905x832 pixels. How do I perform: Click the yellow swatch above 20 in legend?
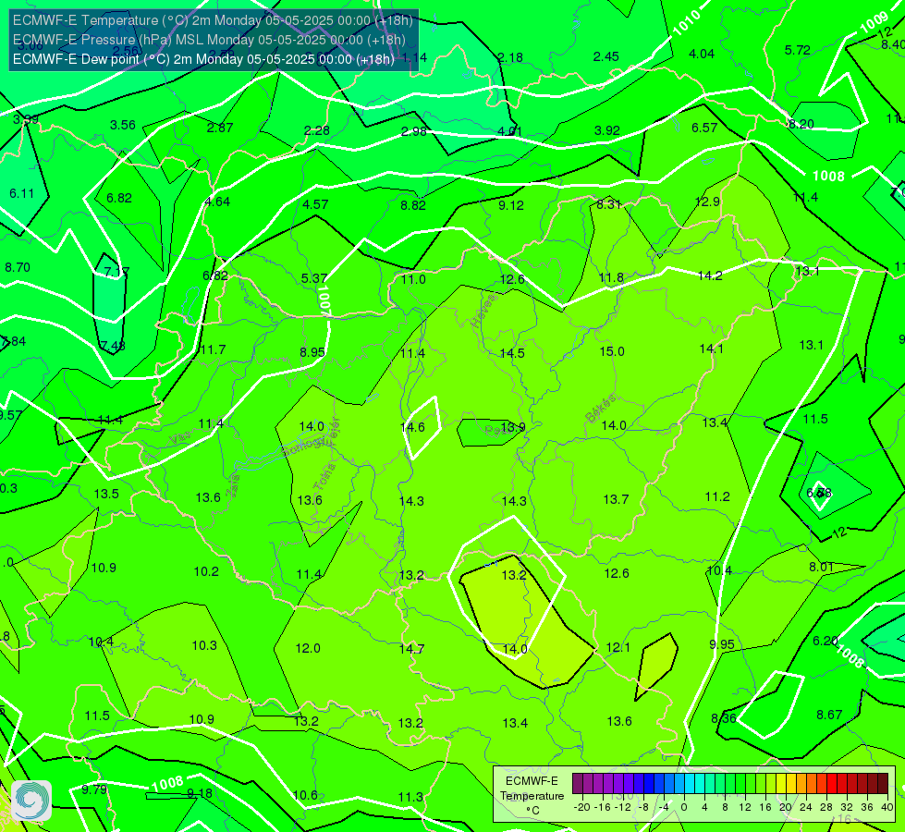click(781, 784)
